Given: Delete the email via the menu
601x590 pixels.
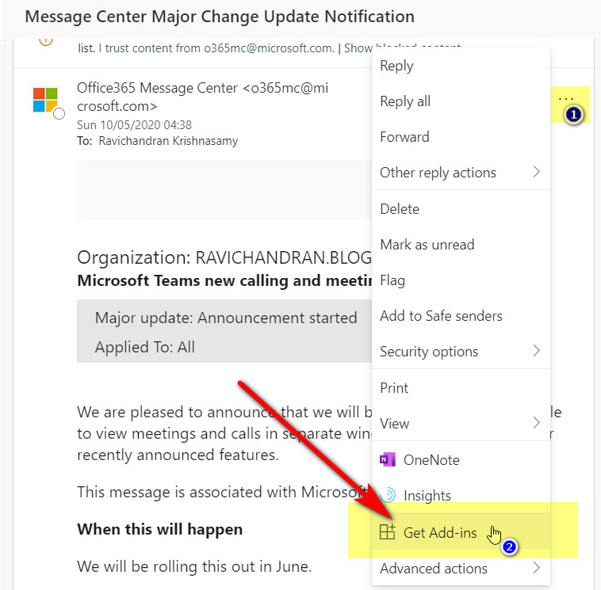Looking at the screenshot, I should pyautogui.click(x=400, y=209).
